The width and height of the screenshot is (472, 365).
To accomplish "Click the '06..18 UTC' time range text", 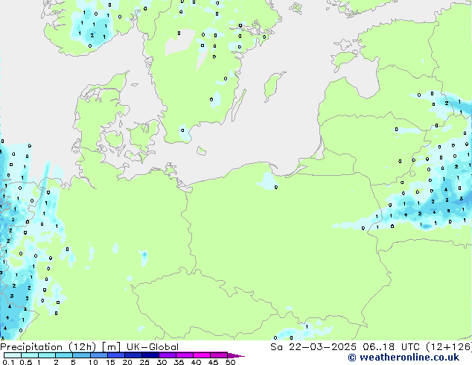I will click(392, 347).
